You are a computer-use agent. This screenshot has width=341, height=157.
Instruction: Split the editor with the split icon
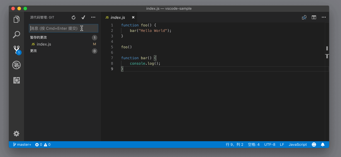tap(314, 18)
